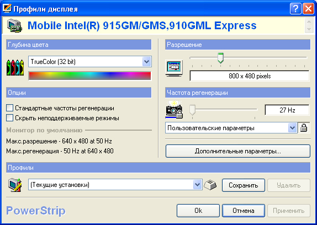Click the monitor with ruler profile icon
Screen dimensions: 317x225
pos(15,185)
